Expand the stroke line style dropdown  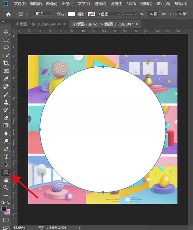[131, 14]
